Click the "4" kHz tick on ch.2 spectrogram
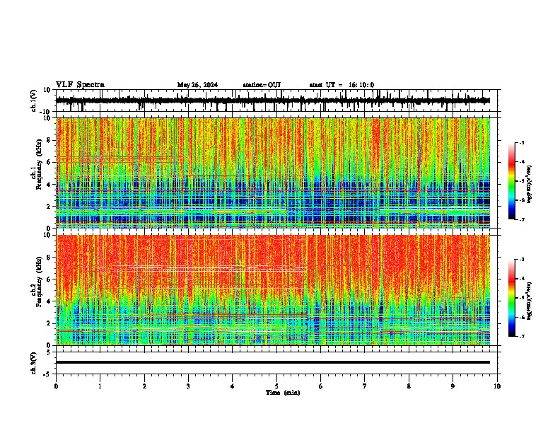 click(49, 301)
